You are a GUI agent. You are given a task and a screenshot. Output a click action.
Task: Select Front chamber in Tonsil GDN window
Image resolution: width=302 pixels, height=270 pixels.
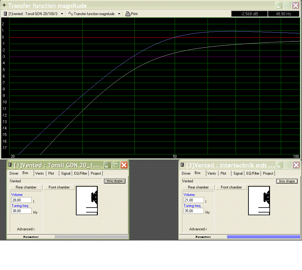click(x=59, y=187)
